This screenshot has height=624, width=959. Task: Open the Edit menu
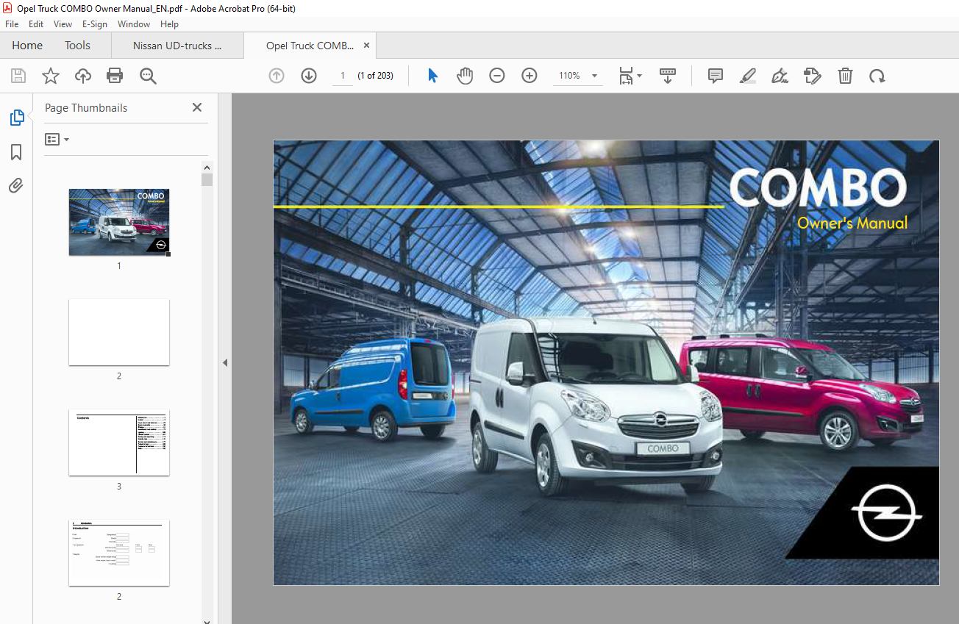click(x=36, y=24)
